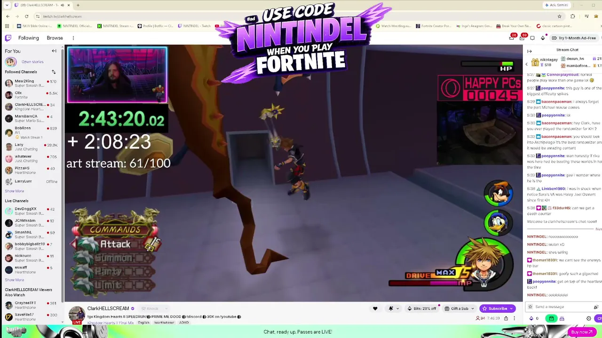
Task: Open MarsBarsCA channel in the sidebar
Action: point(31,118)
